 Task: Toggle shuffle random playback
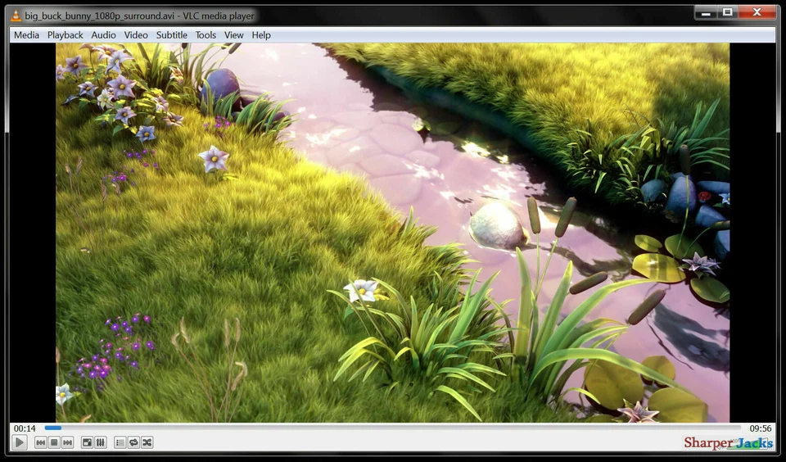[147, 442]
